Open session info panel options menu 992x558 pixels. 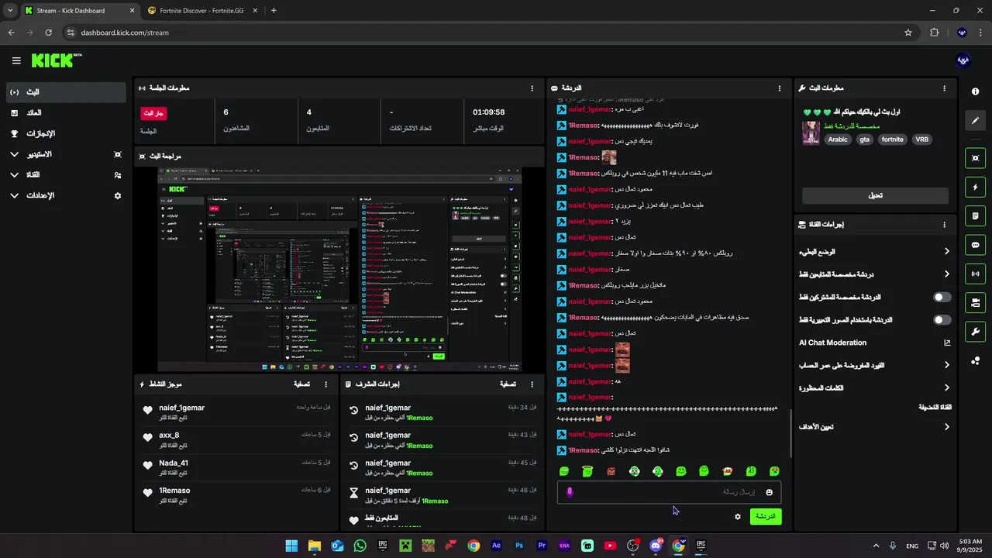point(532,88)
